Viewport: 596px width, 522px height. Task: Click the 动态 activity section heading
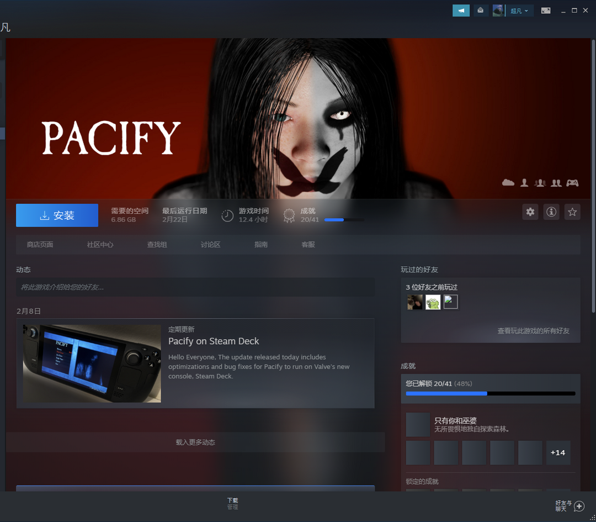23,270
